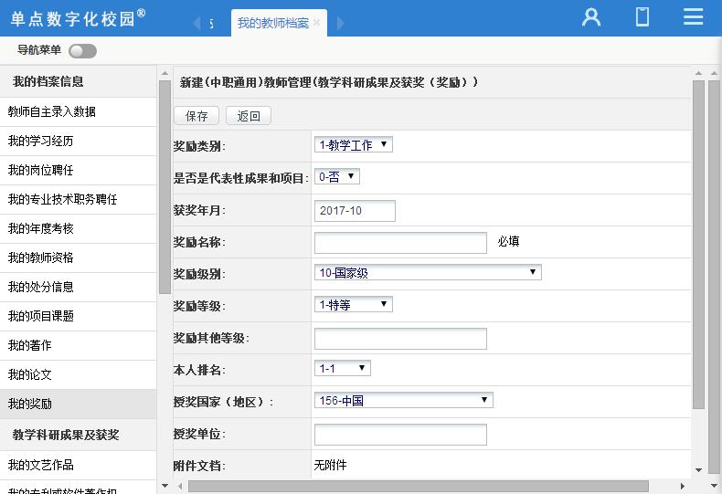
Task: Click the 保存 button
Action: (196, 115)
